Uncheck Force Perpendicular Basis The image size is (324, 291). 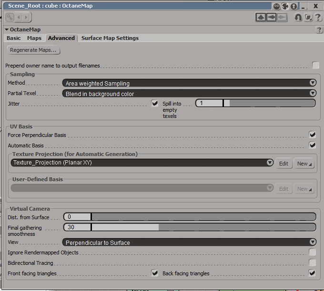coord(312,135)
